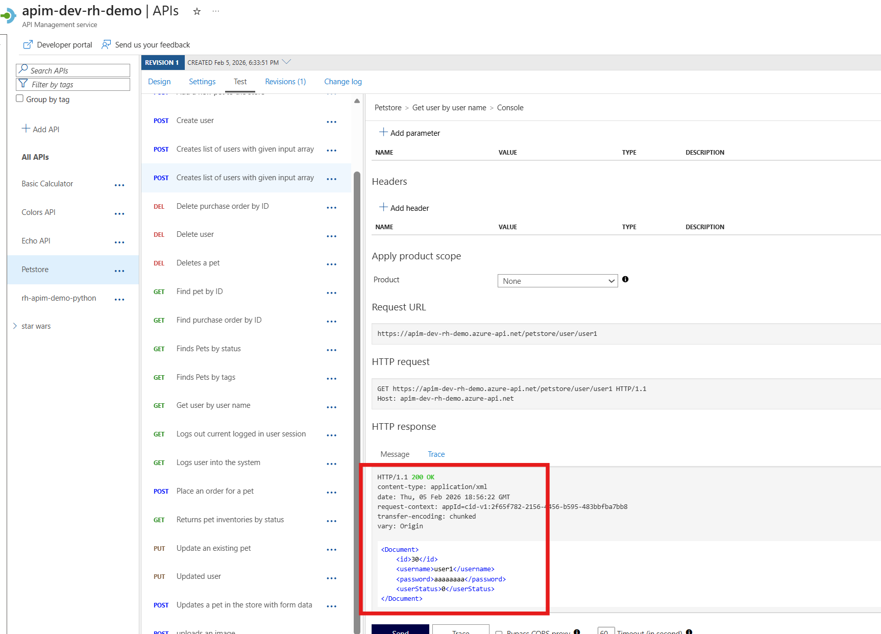Click Add header
This screenshot has width=881, height=634.
404,208
